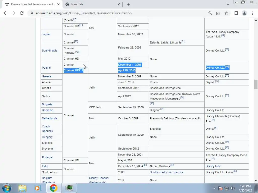Open the Romania link
This screenshot has height=193, width=258.
[48, 110]
